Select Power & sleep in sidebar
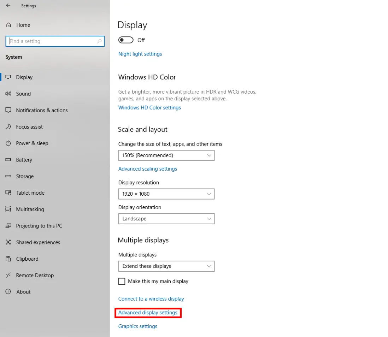Viewport: 388px width, 337px height. point(9,143)
